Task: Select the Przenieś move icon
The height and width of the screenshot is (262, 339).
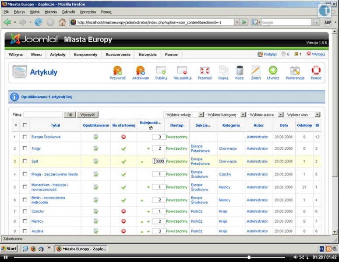Action: click(x=205, y=72)
